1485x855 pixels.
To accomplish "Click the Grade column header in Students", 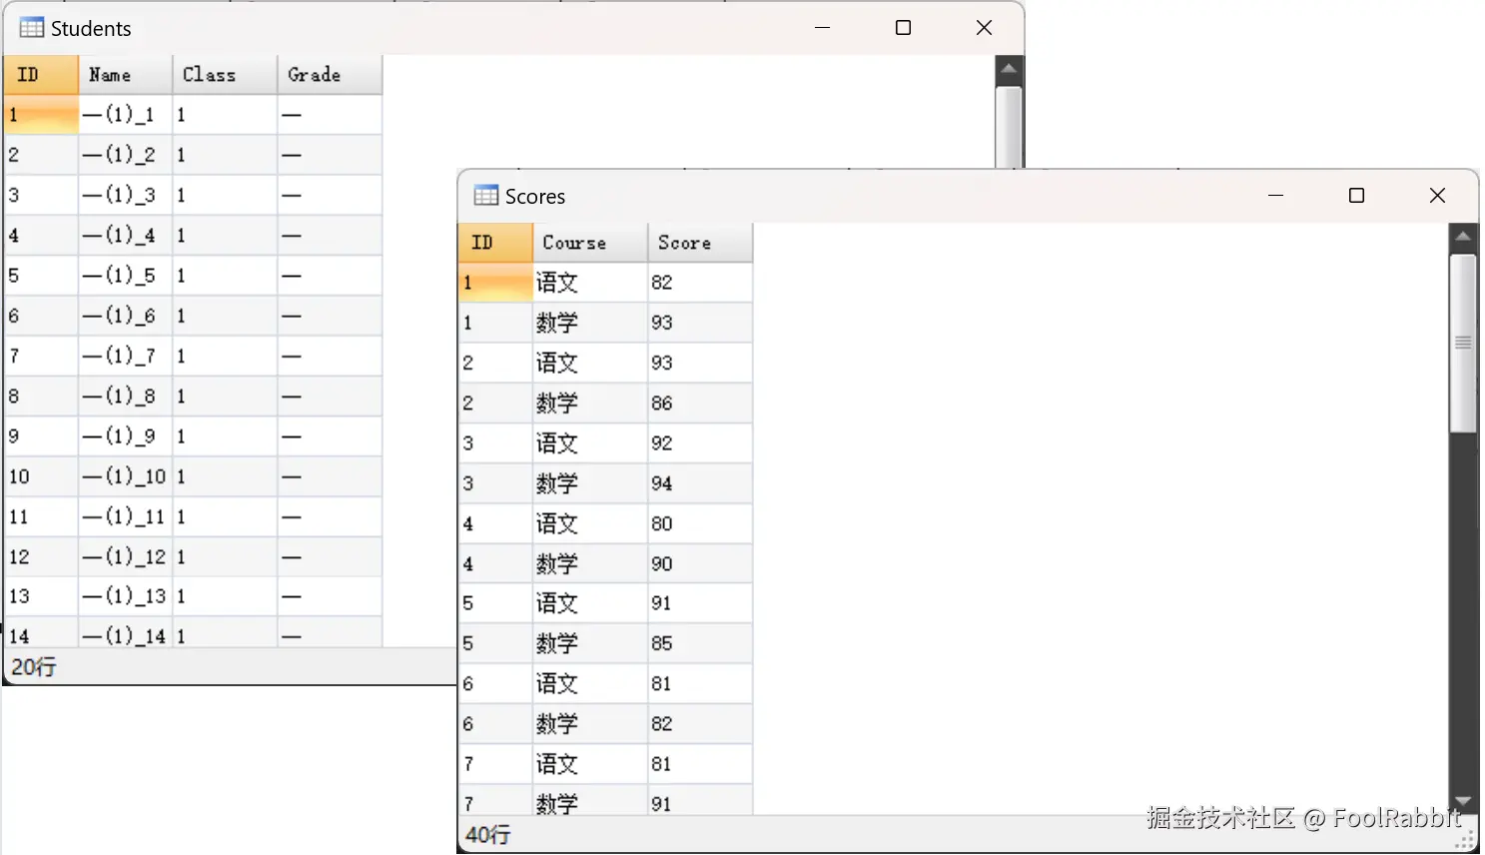I will 330,75.
